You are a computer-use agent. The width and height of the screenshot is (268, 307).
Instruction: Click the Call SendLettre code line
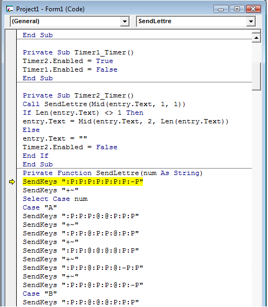[x=104, y=104]
